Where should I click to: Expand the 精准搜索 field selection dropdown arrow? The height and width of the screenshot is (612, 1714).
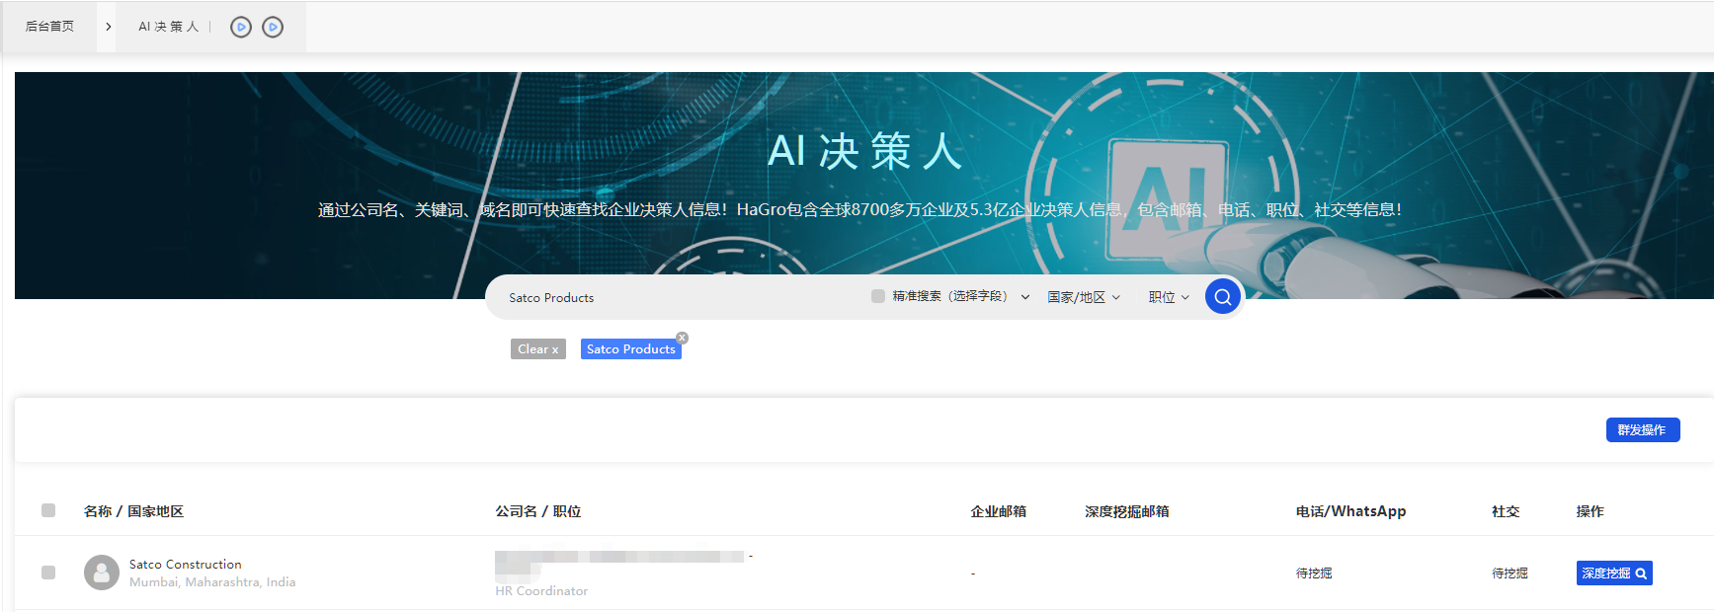1024,297
